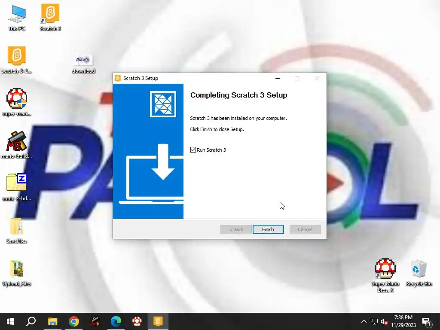Image resolution: width=440 pixels, height=330 pixels.
Task: Select the SaveFiles folder on desktop
Action: coord(17,230)
